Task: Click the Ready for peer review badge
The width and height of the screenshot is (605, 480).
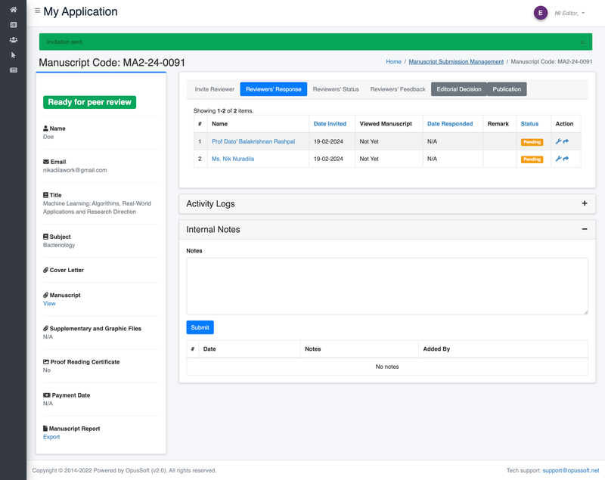Action: tap(89, 102)
